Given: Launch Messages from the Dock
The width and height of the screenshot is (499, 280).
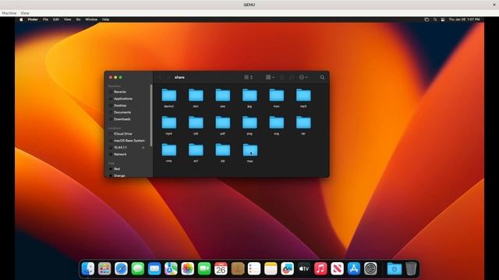Looking at the screenshot, I should [x=138, y=268].
